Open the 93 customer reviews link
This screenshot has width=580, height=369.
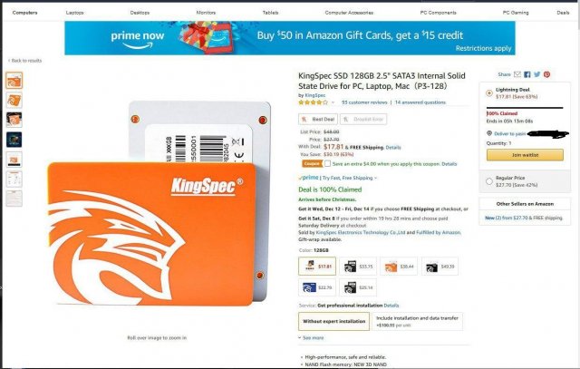point(364,102)
